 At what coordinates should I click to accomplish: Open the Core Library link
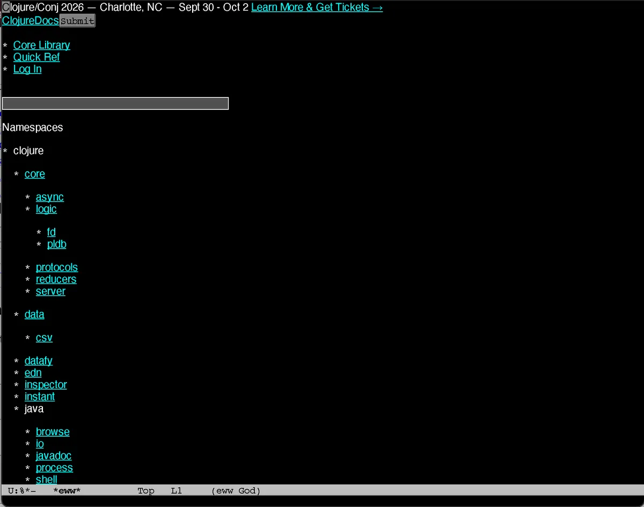coord(42,46)
